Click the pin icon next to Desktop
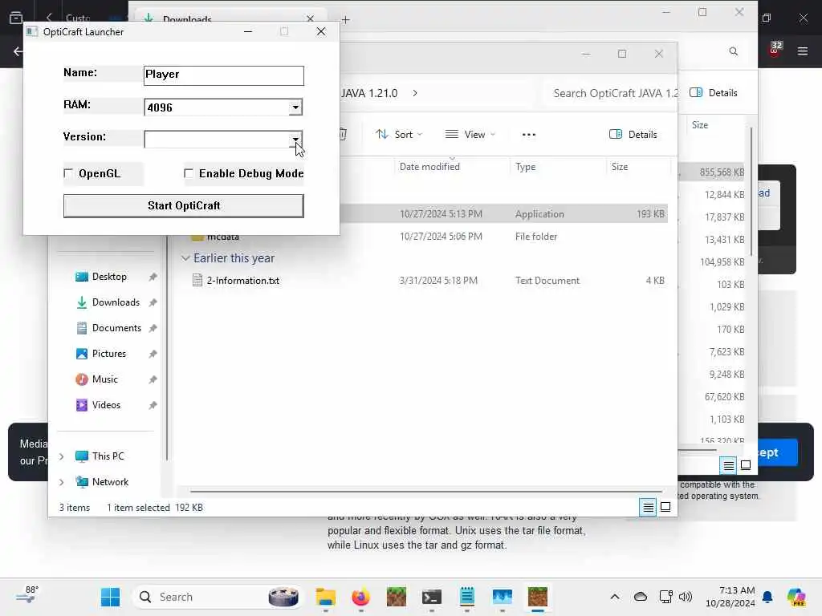 point(153,277)
